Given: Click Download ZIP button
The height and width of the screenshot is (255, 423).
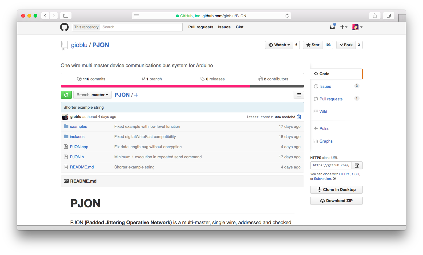Looking at the screenshot, I should [336, 201].
